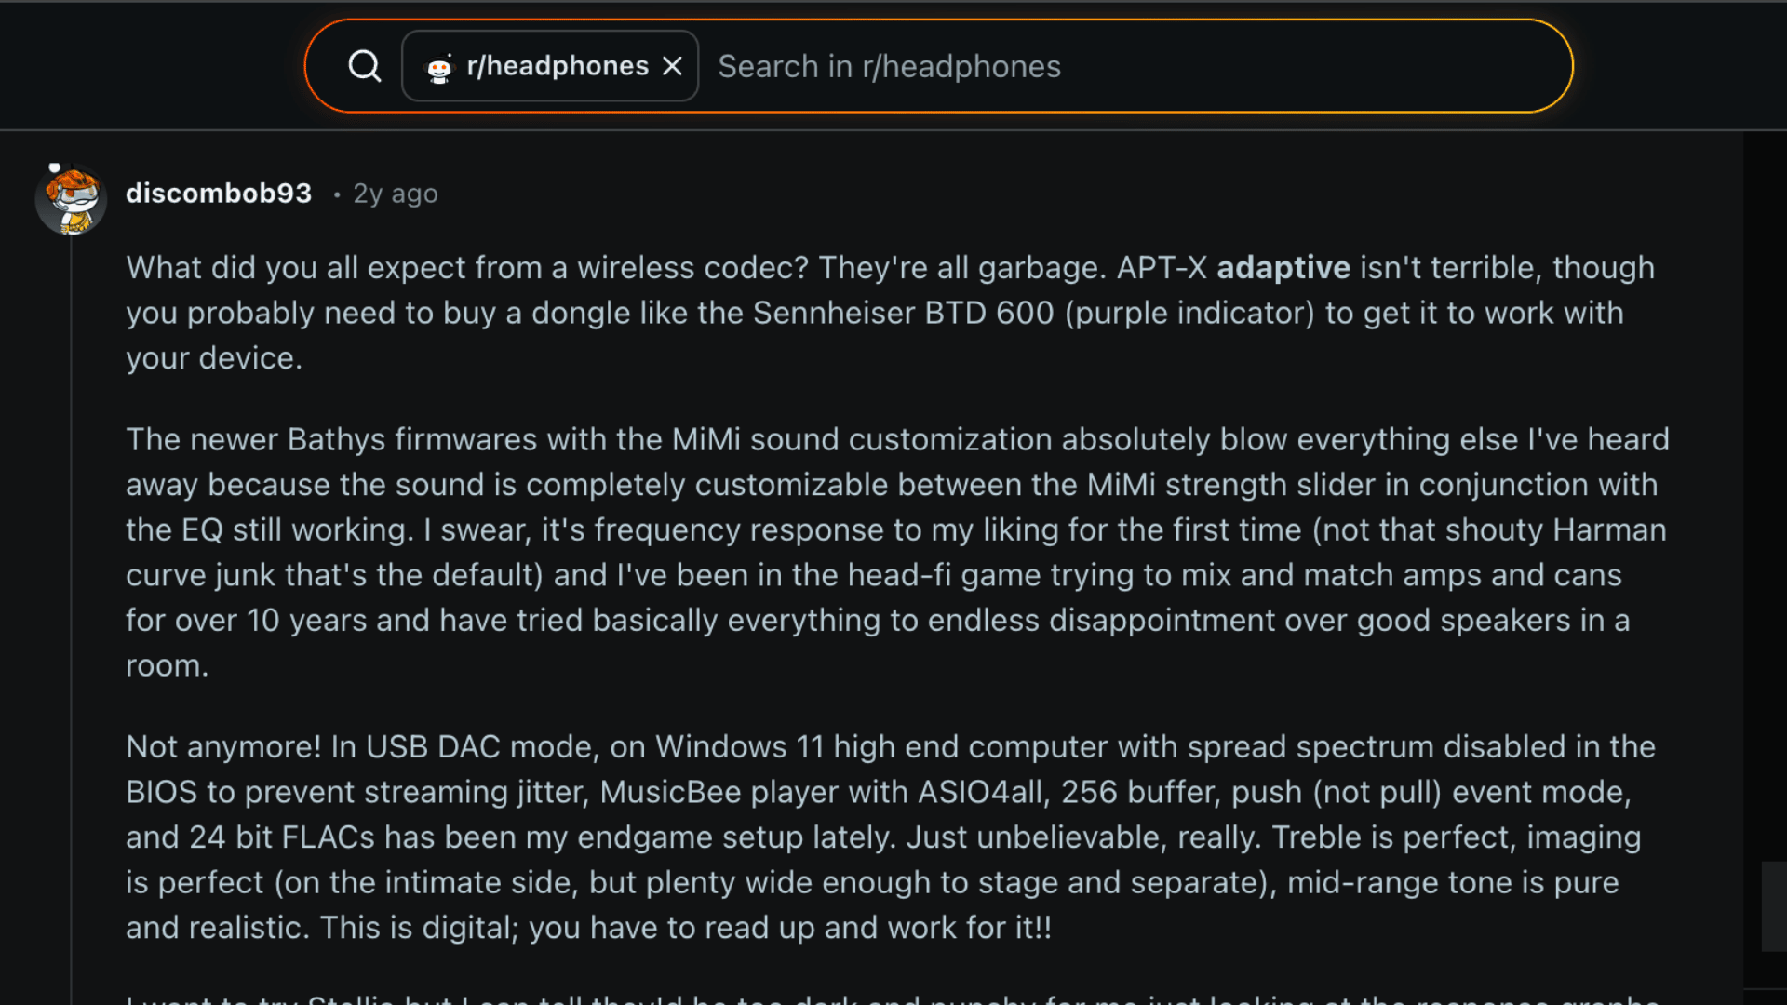Click the Reddit snoo icon in search chip
Viewport: 1787px width, 1005px height.
tap(440, 65)
